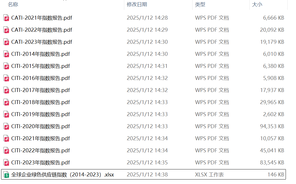This screenshot has height=184, width=296.
Task: Select the file name CITI-2021年指数报告.pdf
Action: [40, 139]
